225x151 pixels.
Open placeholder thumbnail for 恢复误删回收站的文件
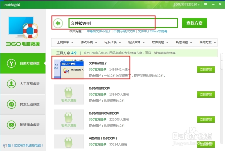pos(69,119)
